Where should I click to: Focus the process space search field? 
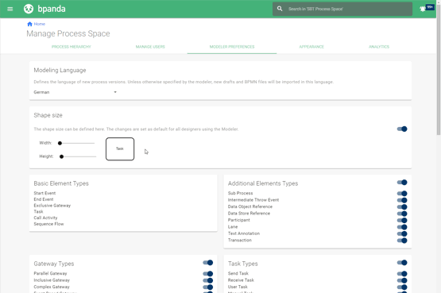point(342,9)
